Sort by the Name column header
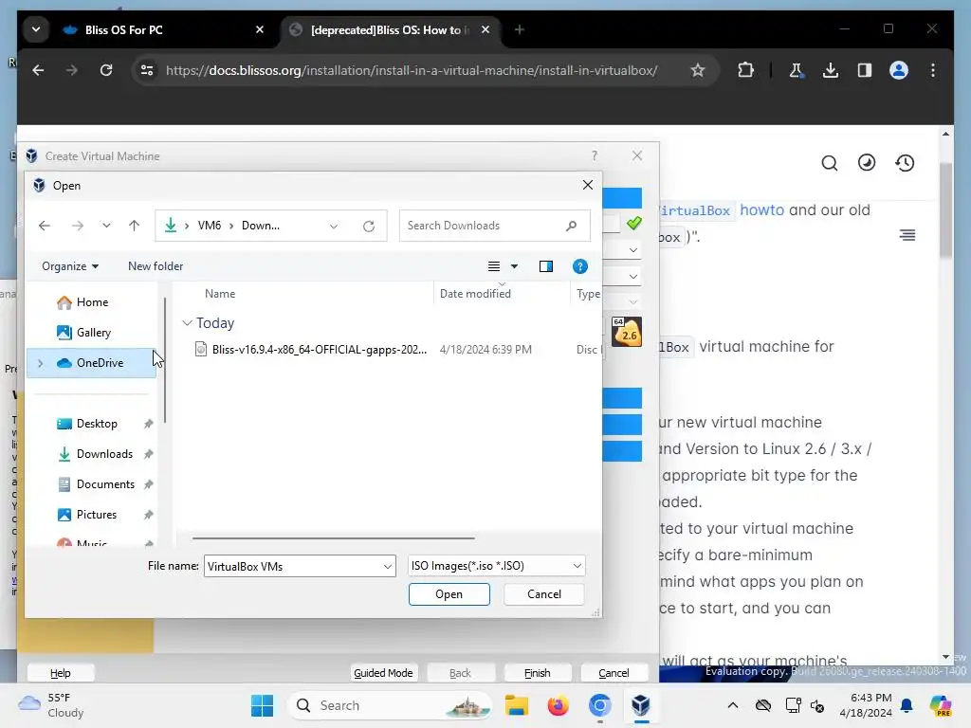 [220, 294]
